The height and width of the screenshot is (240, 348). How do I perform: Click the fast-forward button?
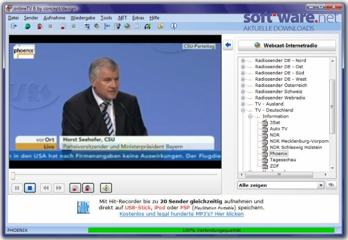click(59, 188)
